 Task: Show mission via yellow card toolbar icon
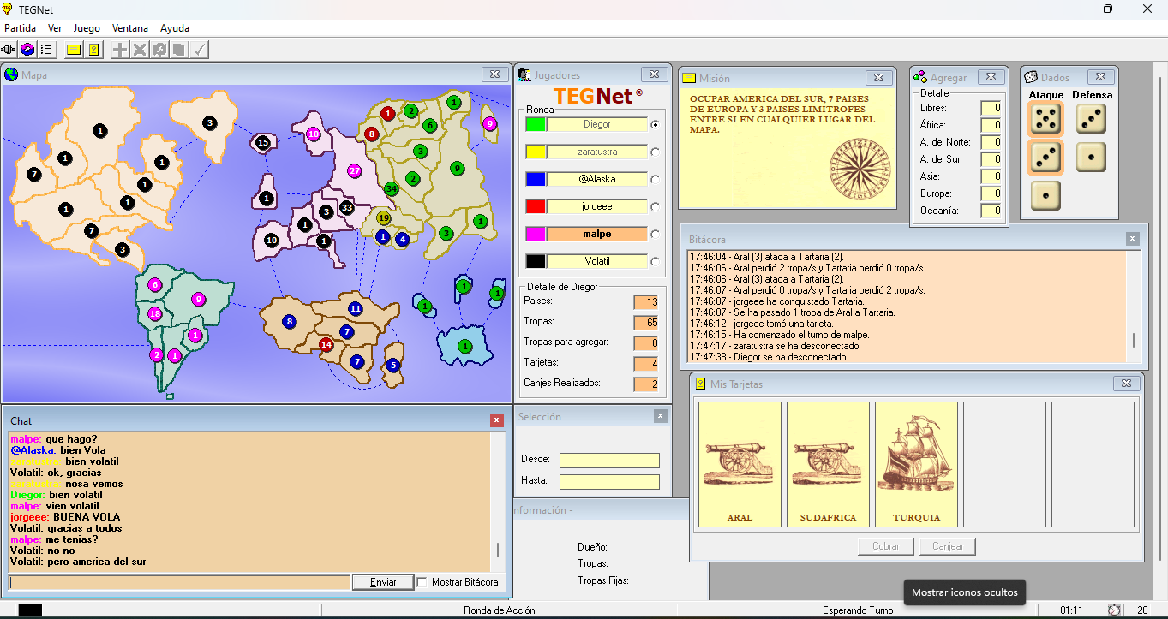tap(75, 50)
